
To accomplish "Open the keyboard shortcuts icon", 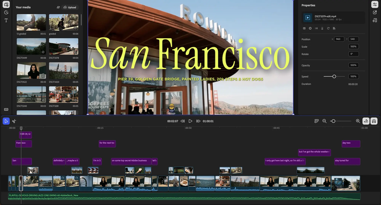I will pos(6,109).
